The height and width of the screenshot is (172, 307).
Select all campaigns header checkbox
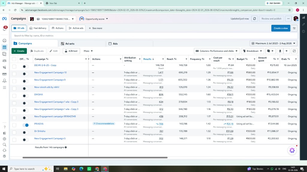(x=14, y=59)
